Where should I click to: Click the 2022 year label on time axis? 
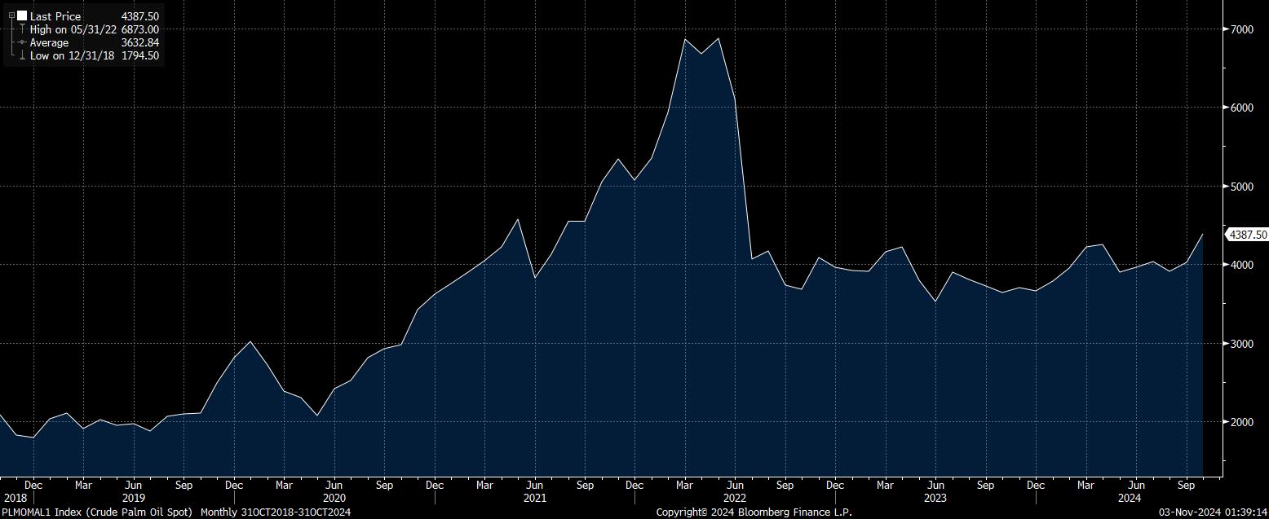735,498
